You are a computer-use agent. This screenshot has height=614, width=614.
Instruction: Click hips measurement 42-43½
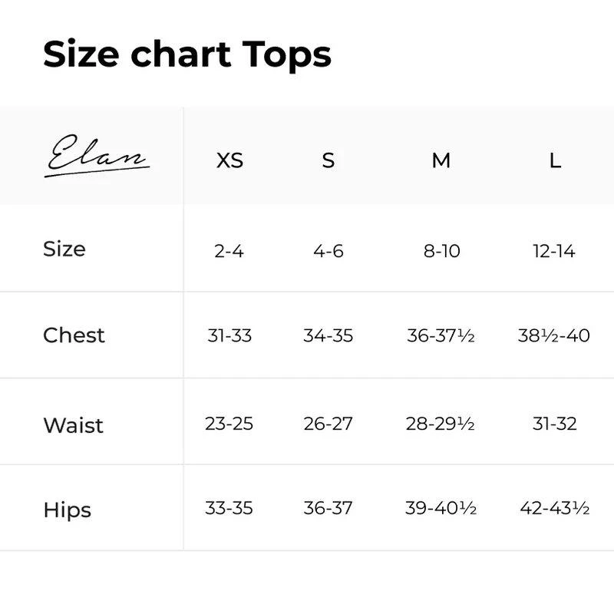coord(554,508)
